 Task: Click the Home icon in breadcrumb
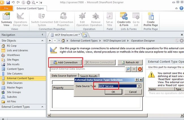pyautogui.click(x=63, y=41)
